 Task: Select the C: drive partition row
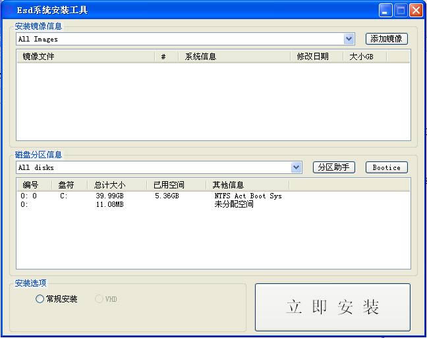(x=213, y=196)
